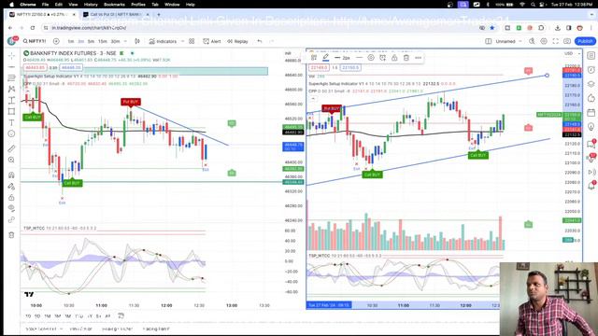Screen dimensions: 598x336
Task: Open drawing settings gear in floating toolbar
Action: pos(371,58)
